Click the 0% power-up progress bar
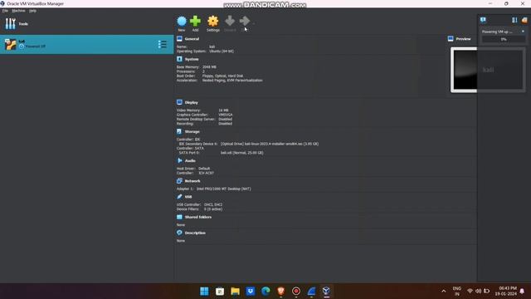Screen dimensions: 531x299 [x=504, y=40]
